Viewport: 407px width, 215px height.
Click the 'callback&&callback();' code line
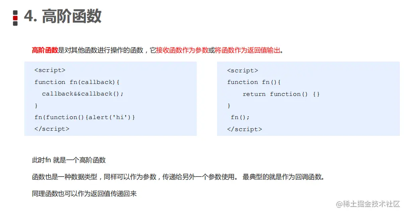click(83, 94)
